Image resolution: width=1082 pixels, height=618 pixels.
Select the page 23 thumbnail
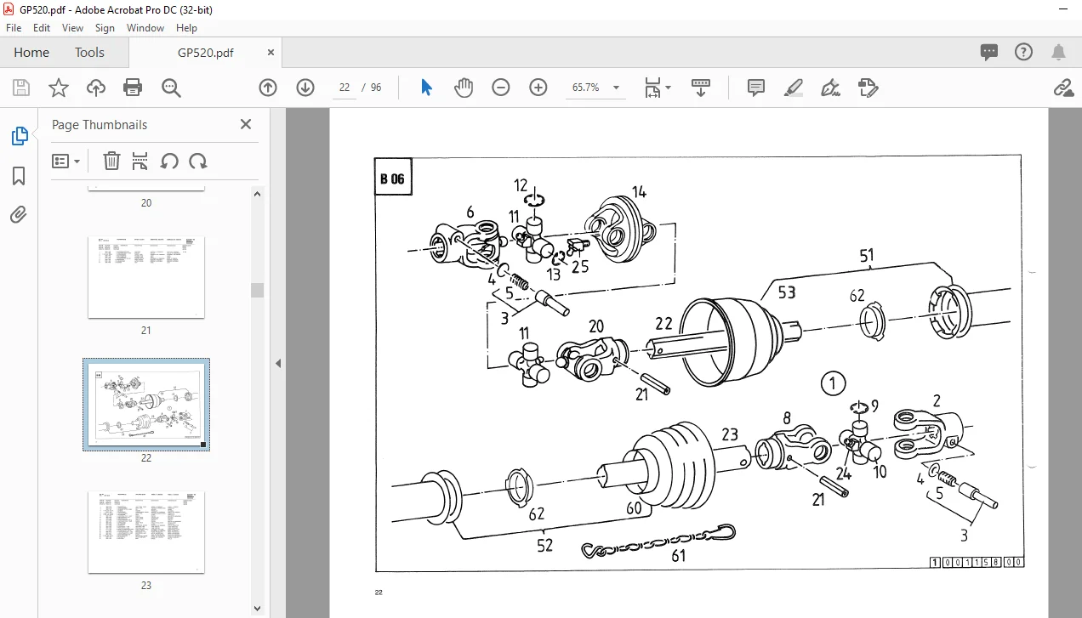pos(145,531)
